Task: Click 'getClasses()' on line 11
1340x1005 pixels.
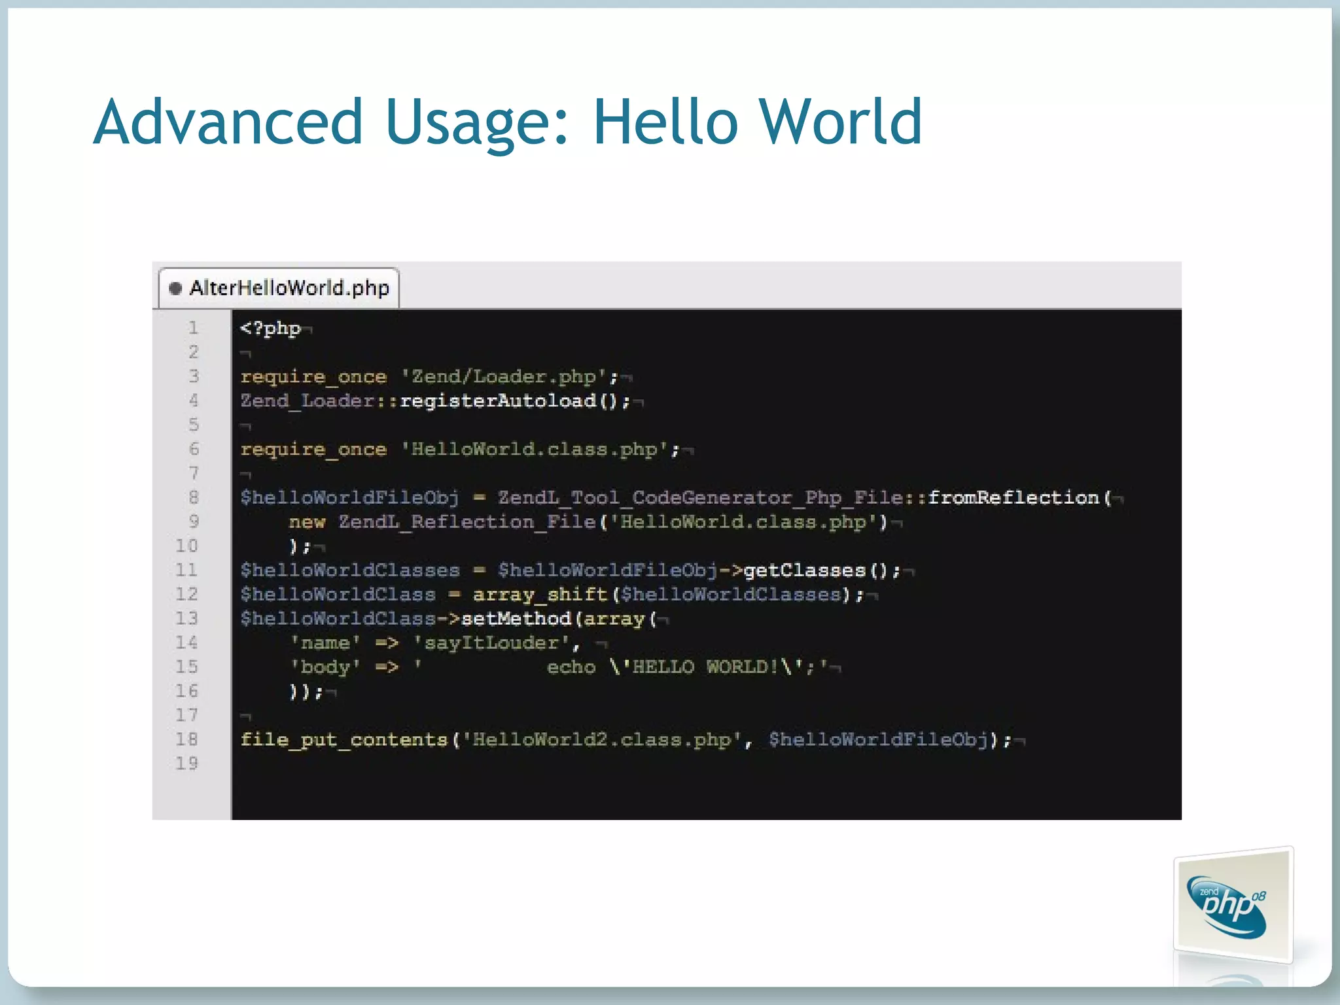Action: pyautogui.click(x=817, y=571)
